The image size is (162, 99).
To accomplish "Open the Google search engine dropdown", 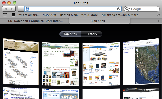I will point(128,9).
